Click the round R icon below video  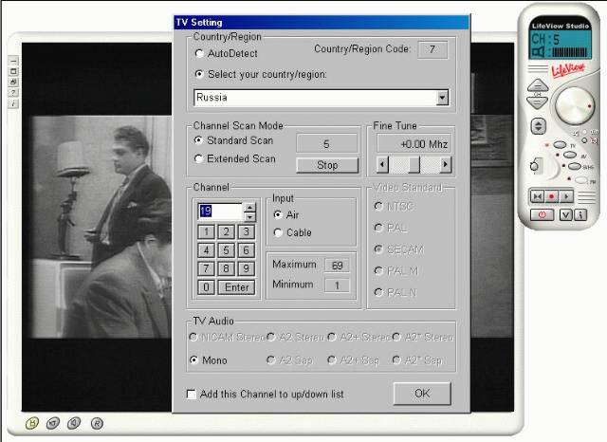pos(97,423)
